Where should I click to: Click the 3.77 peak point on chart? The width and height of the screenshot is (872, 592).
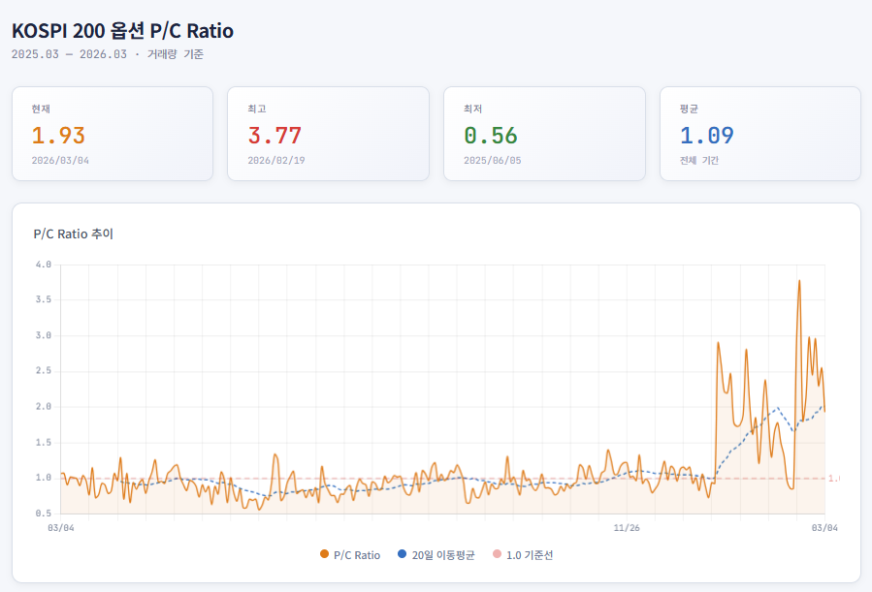(799, 281)
